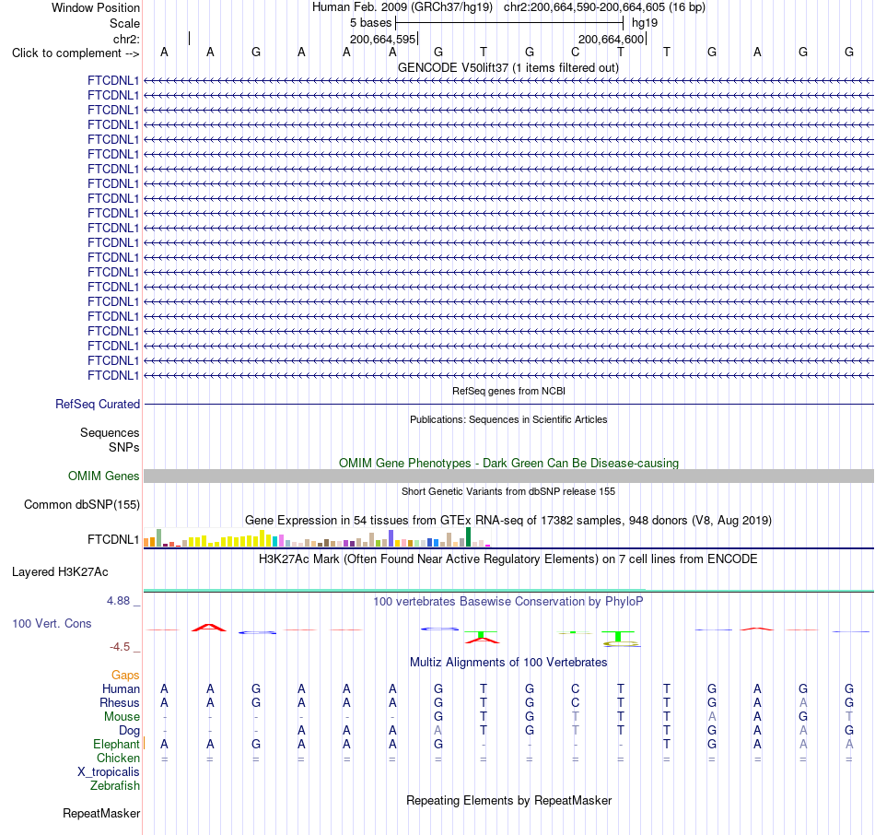The width and height of the screenshot is (875, 835).
Task: Click 'Click to complement -->' to complement bases
Action: tap(76, 53)
